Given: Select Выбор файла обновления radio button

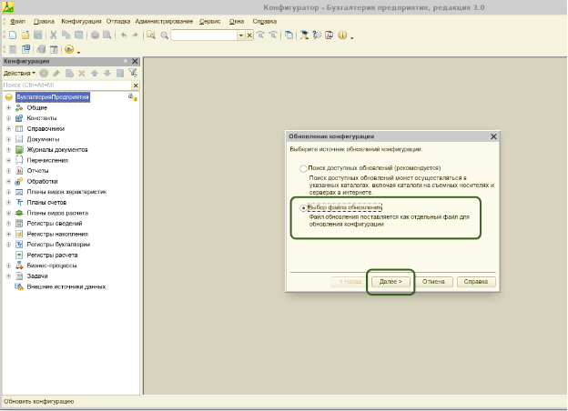Looking at the screenshot, I should point(303,207).
